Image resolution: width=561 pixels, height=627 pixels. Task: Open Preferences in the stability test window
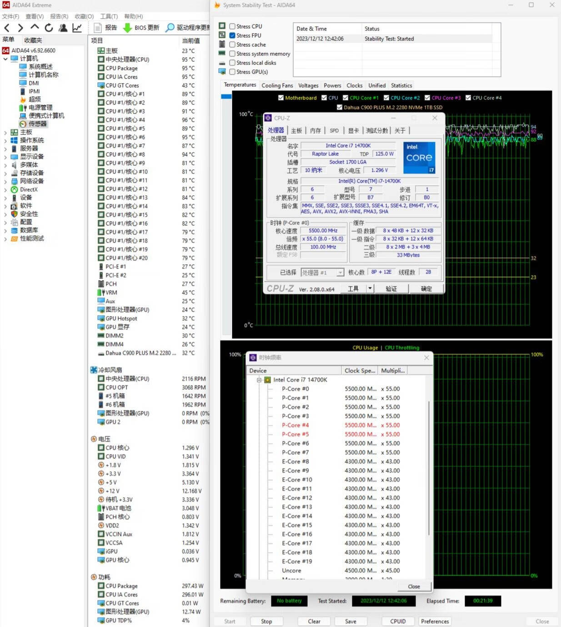[x=435, y=622]
